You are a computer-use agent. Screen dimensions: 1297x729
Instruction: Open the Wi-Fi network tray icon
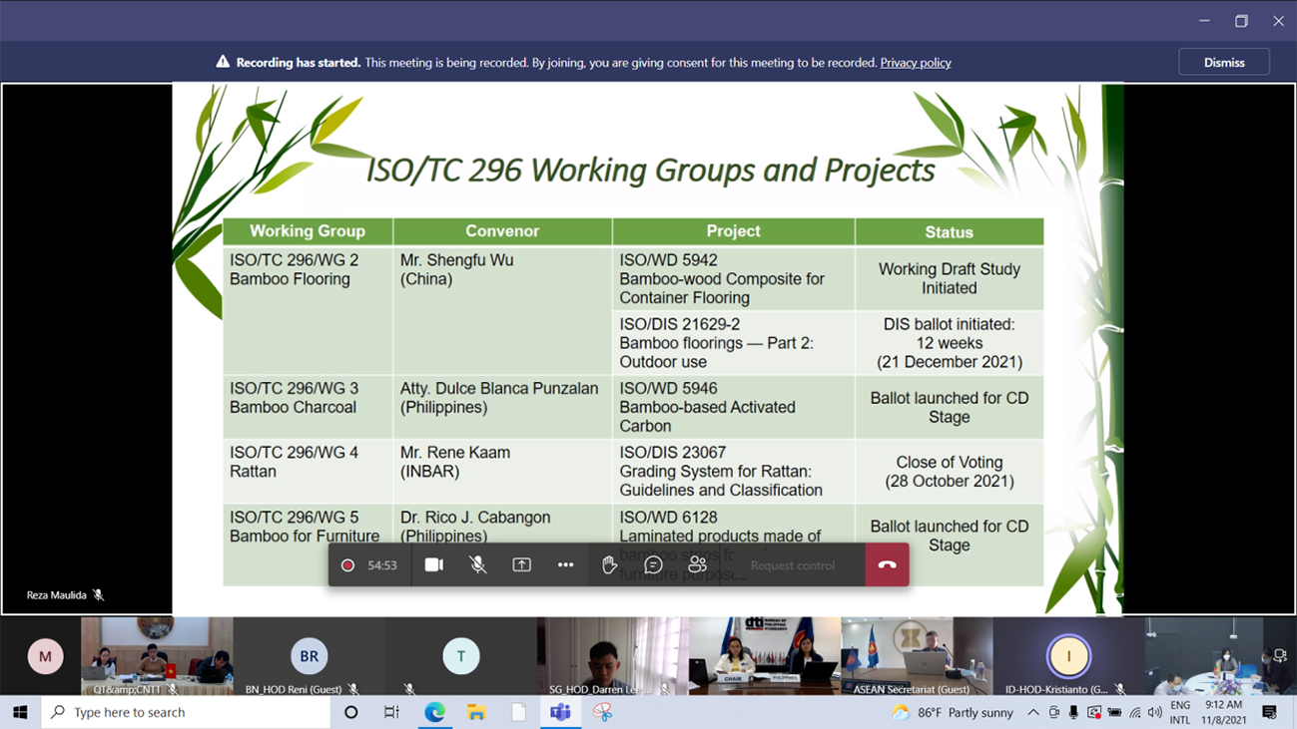coord(1135,712)
